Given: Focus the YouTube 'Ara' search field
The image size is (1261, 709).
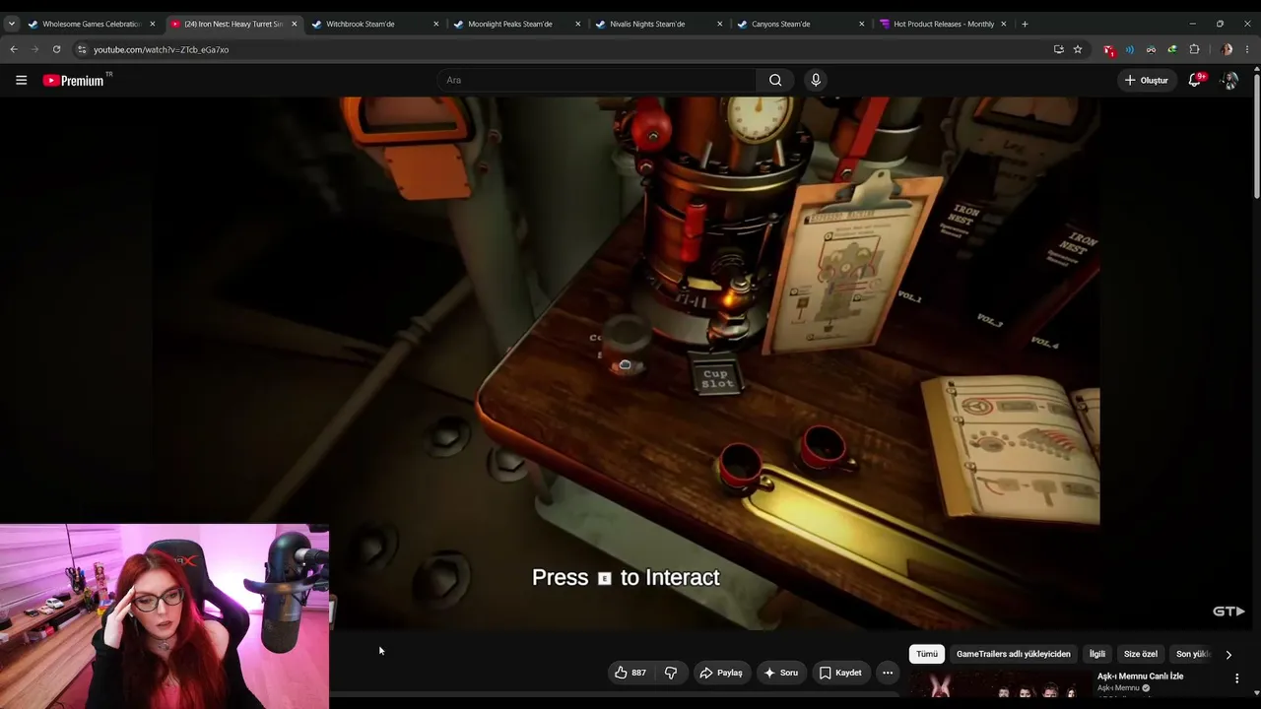Looking at the screenshot, I should click(596, 81).
